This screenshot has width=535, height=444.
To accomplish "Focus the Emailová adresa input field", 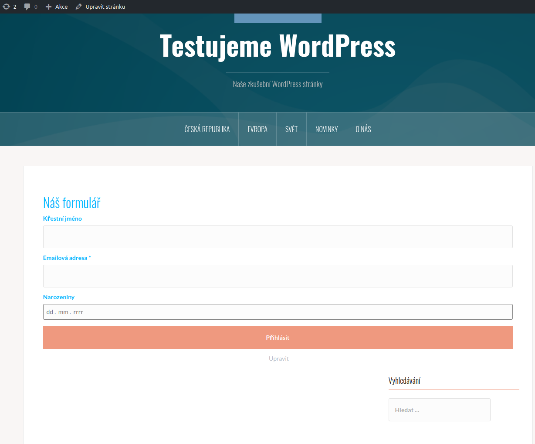I will [x=278, y=276].
